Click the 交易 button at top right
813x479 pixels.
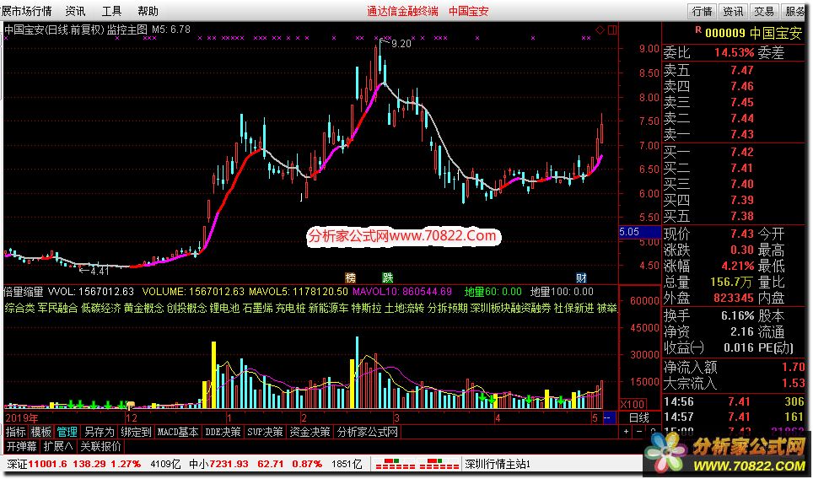click(764, 12)
